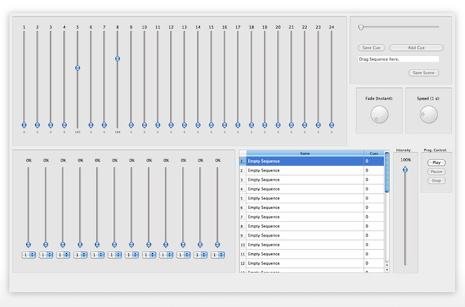Click the sequence list scroll-down arrow
The width and height of the screenshot is (465, 307).
(x=386, y=270)
